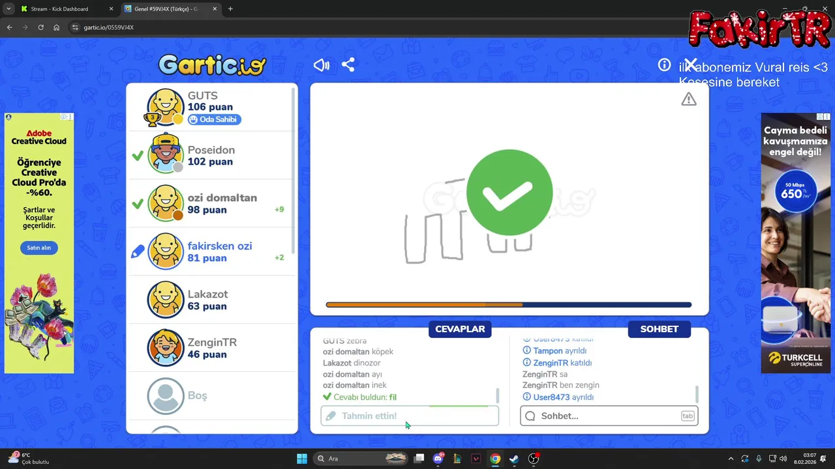The width and height of the screenshot is (835, 469).
Task: Open a new browser tab
Action: click(x=230, y=9)
